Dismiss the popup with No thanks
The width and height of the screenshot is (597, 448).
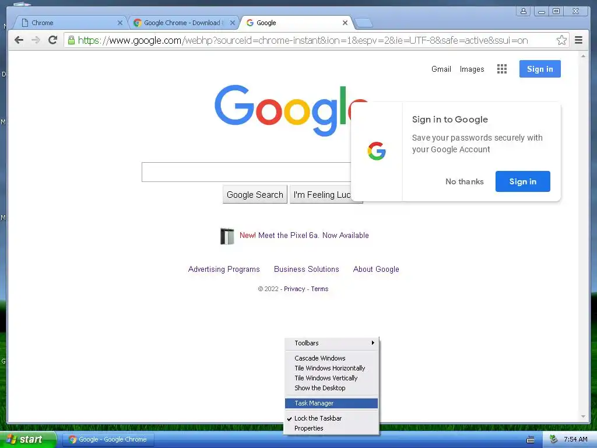click(465, 182)
